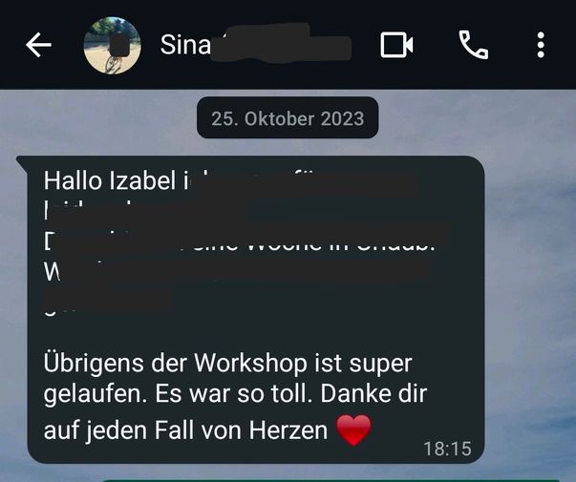Click the line 'auf jeden Fall von Herzen'
This screenshot has height=482, width=576.
[185, 430]
